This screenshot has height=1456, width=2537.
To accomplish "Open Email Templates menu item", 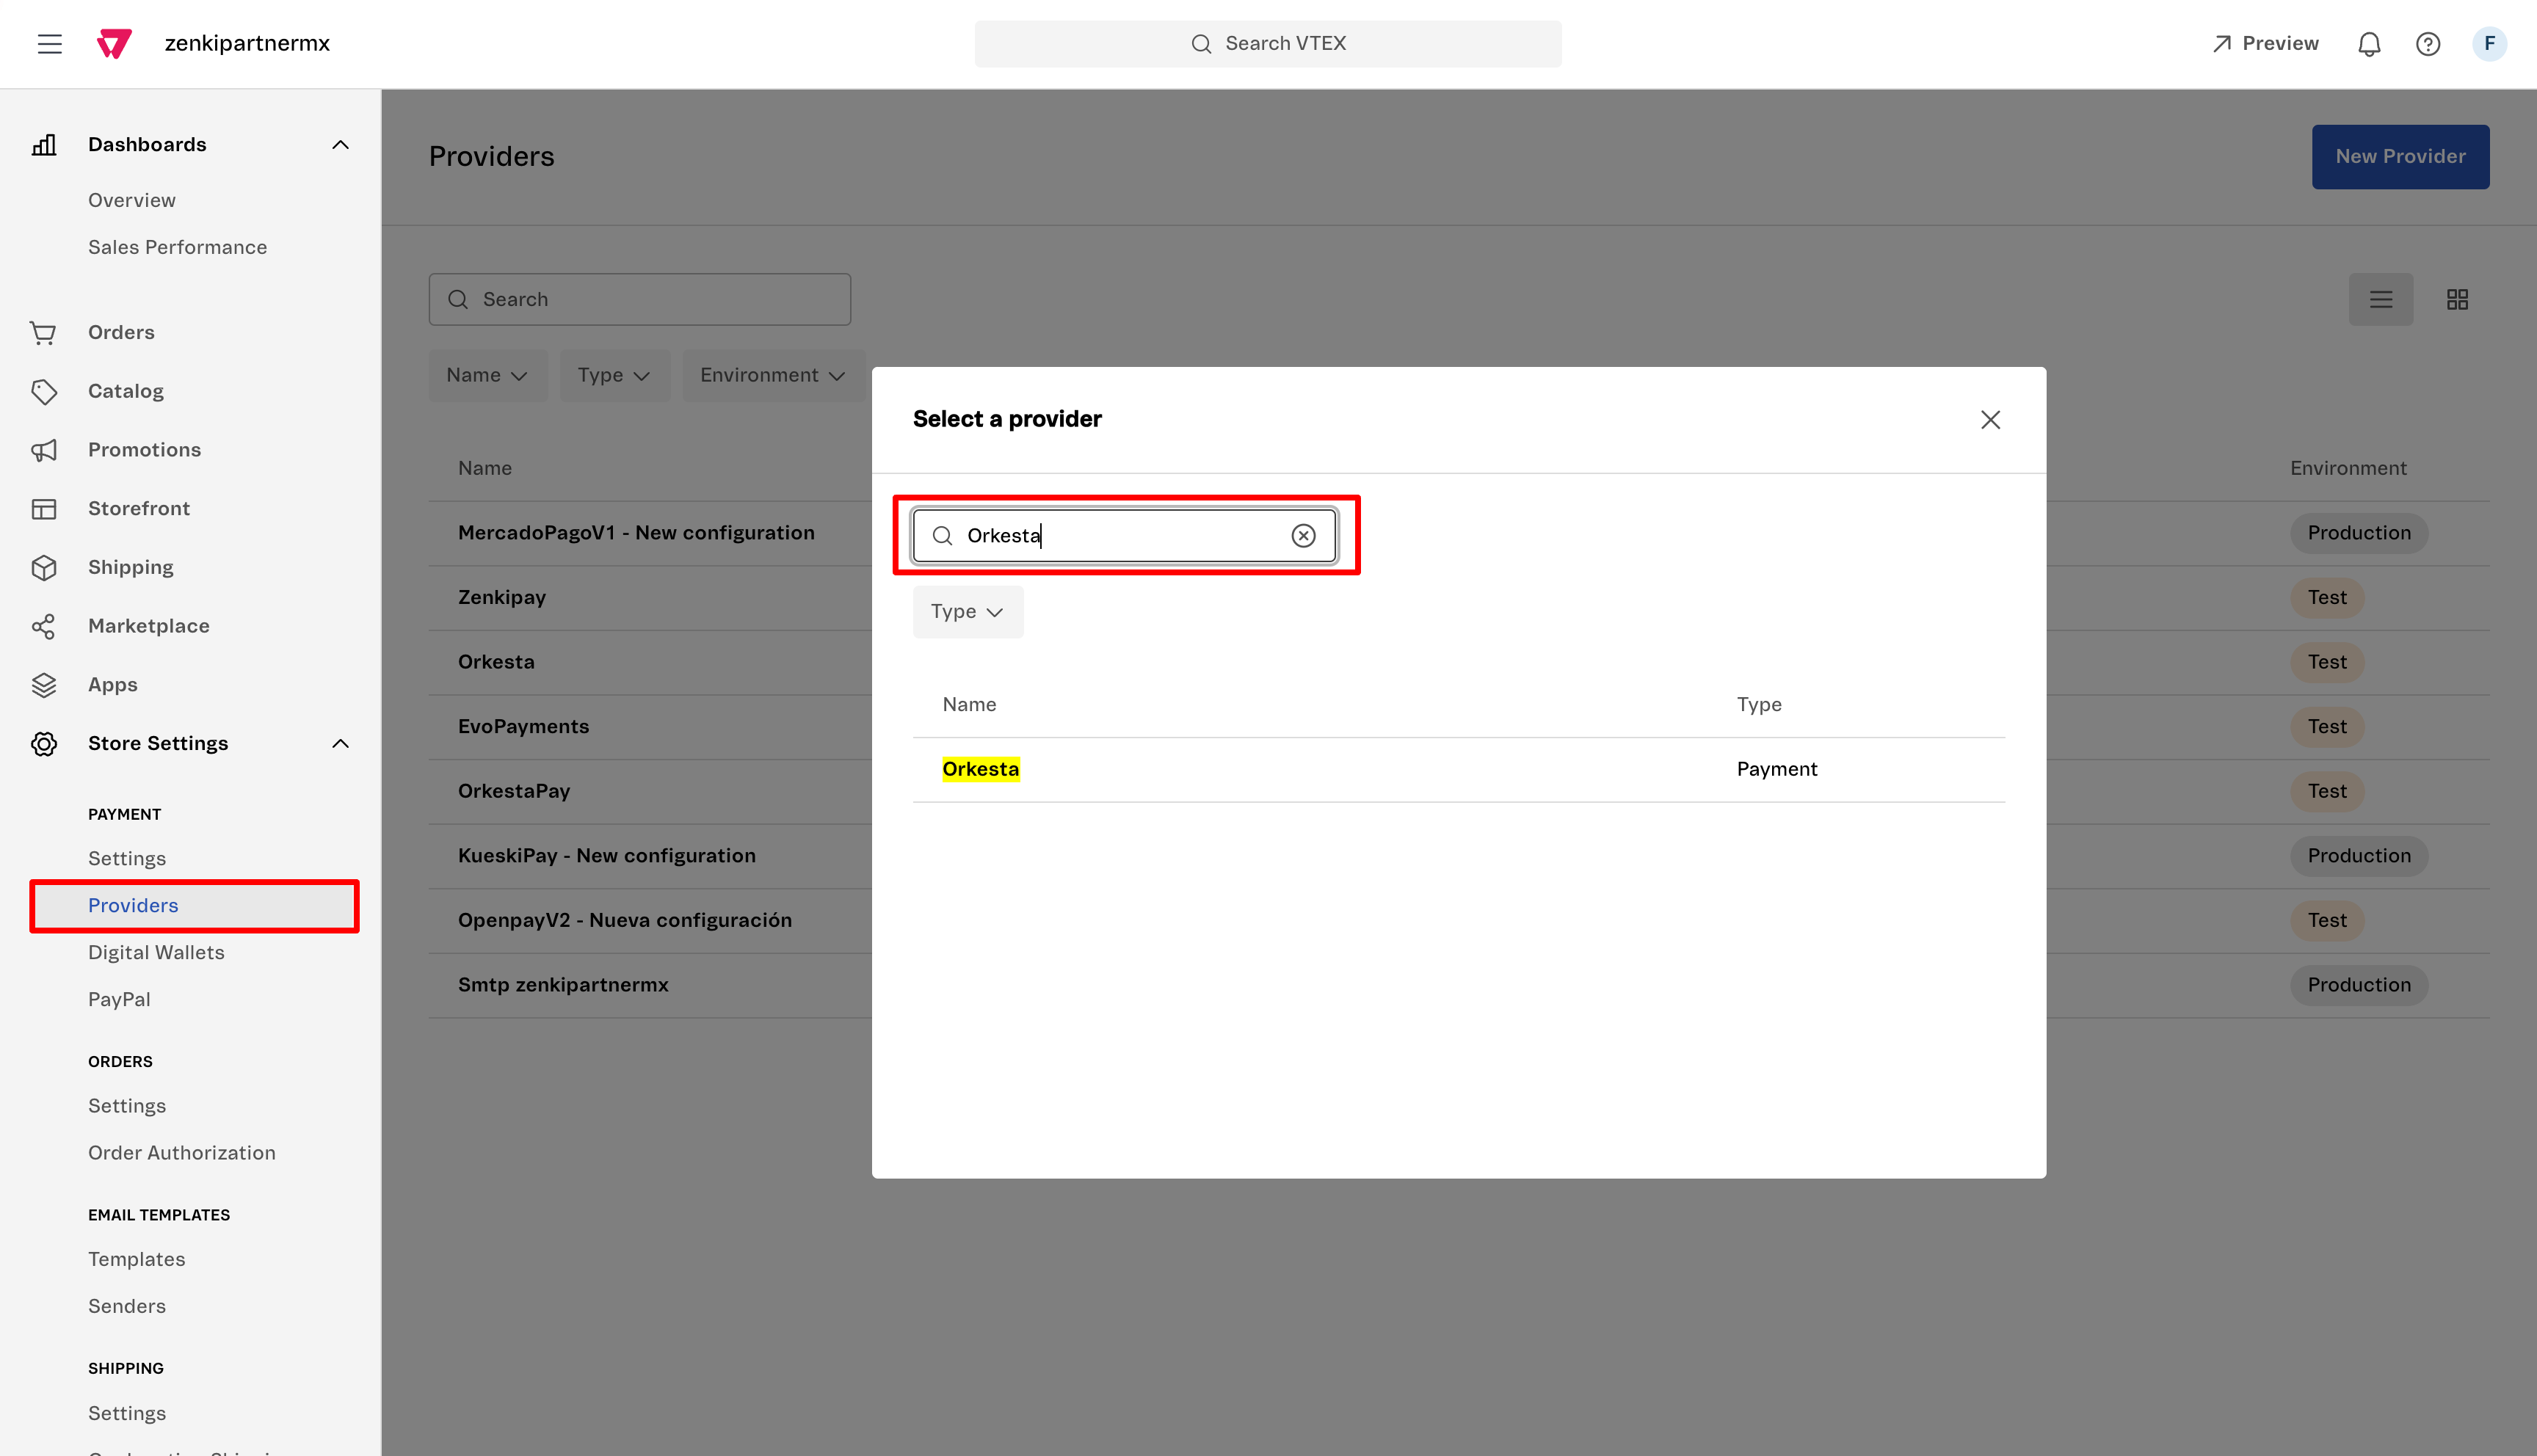I will click(x=137, y=1260).
